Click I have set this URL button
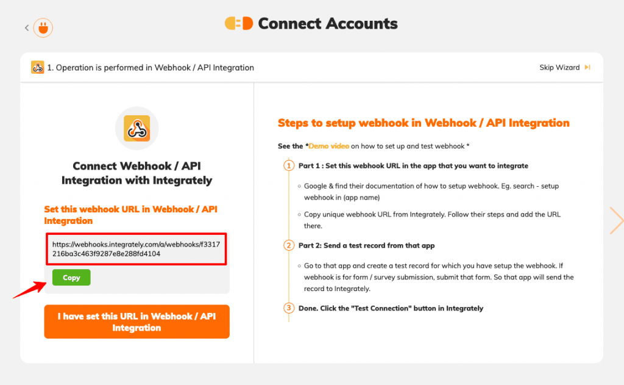The height and width of the screenshot is (385, 624). 137,322
